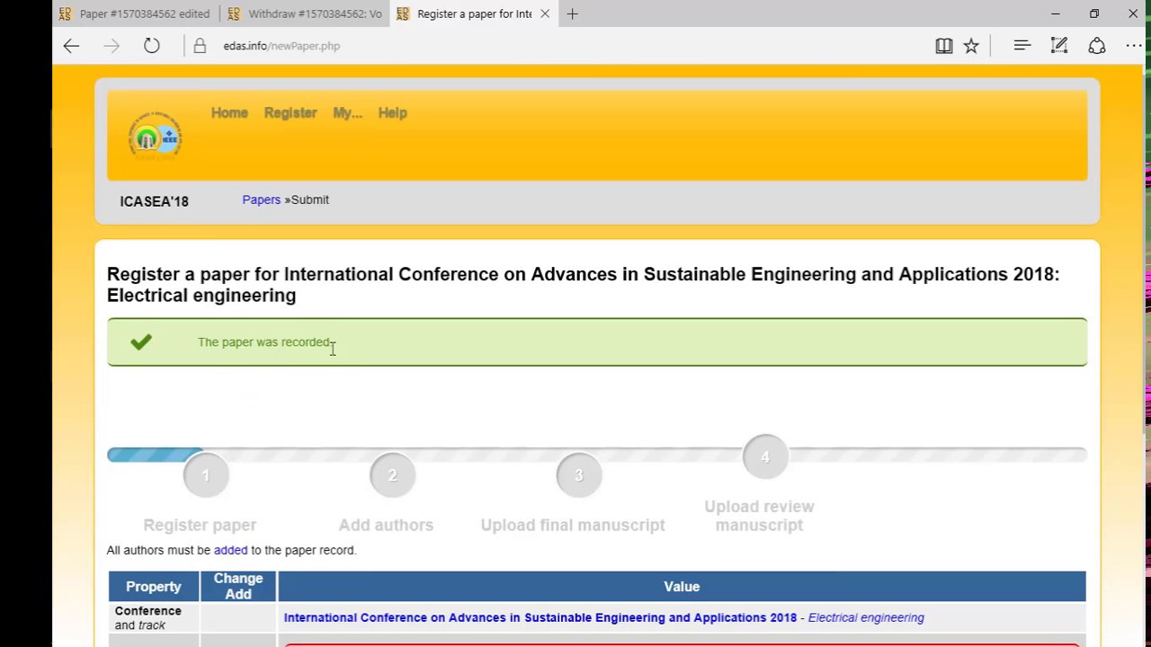Click the Submit breadcrumb text
Screen dimensions: 1151x647
[x=310, y=199]
